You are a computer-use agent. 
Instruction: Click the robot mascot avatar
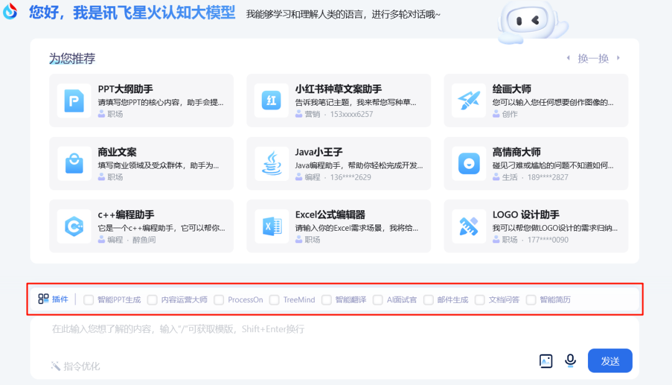click(532, 21)
